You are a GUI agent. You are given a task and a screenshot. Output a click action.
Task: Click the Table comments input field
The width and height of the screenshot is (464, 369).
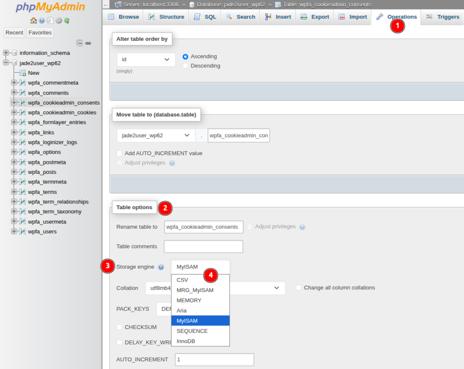203,246
